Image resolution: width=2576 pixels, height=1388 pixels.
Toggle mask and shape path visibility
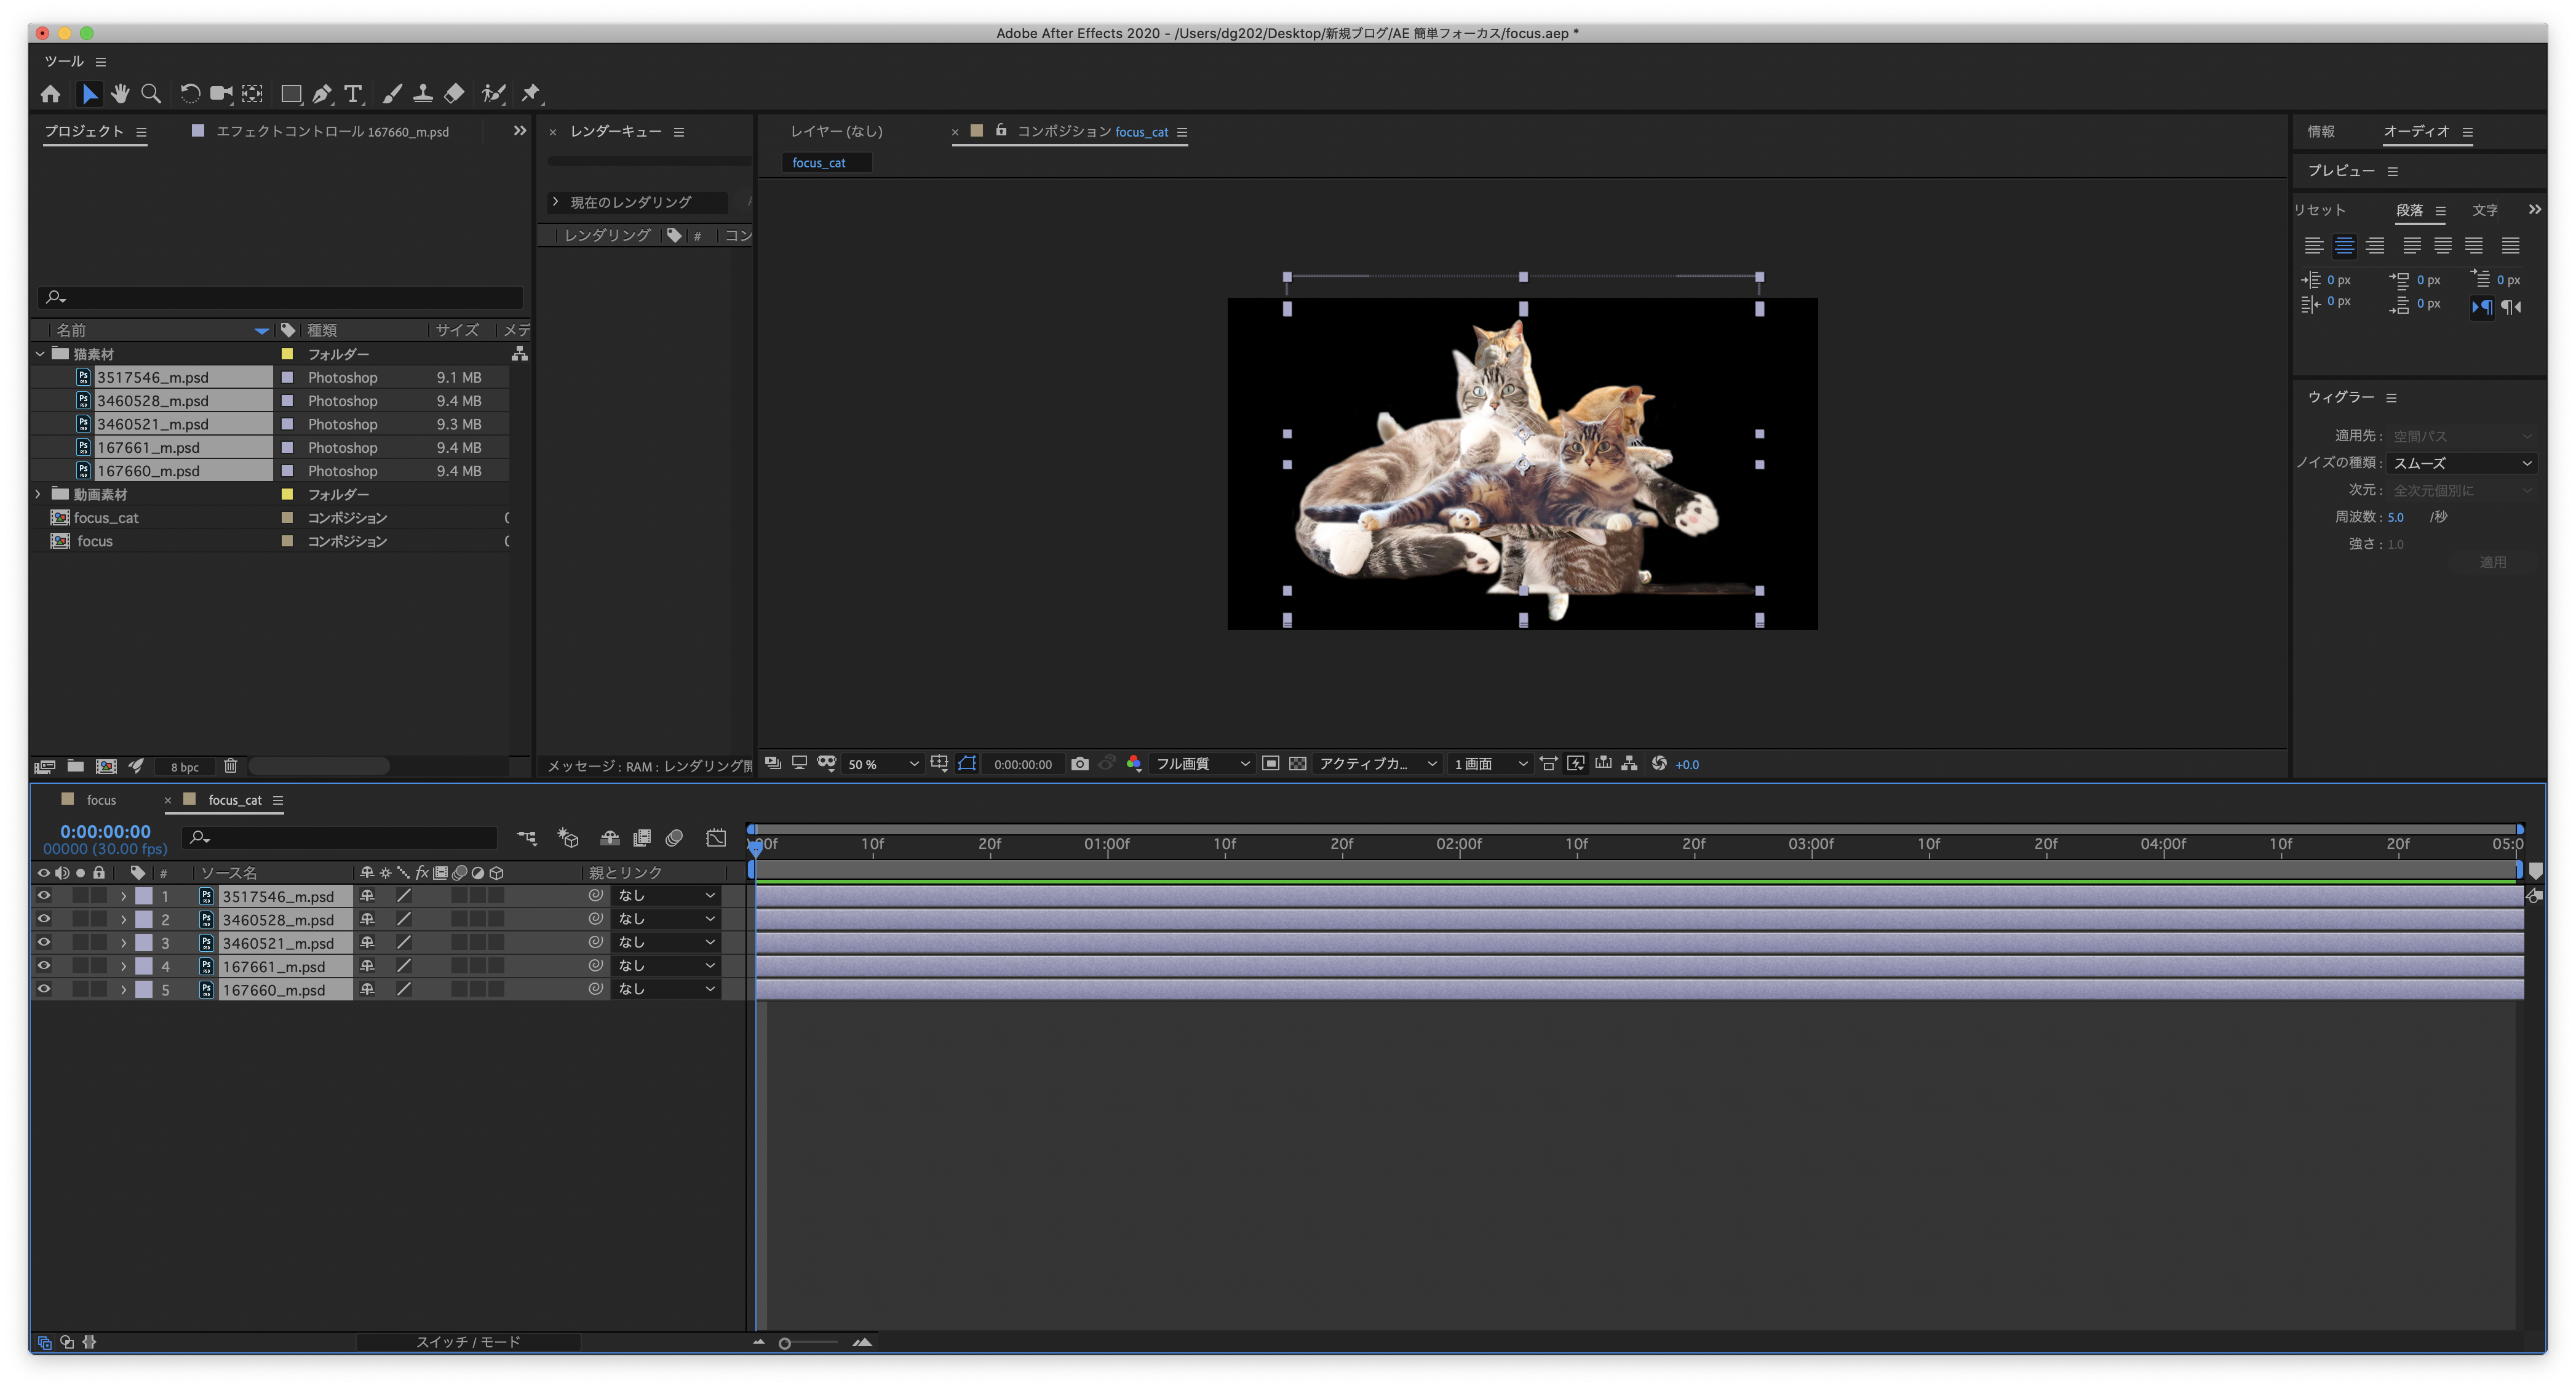[x=966, y=764]
